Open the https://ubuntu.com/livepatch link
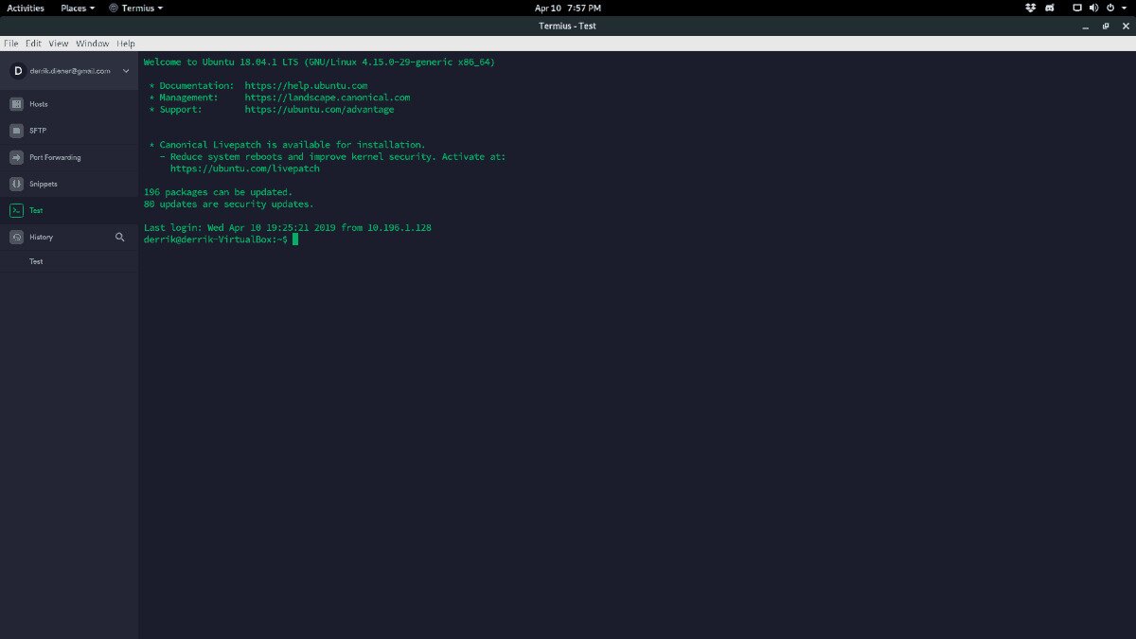Viewport: 1136px width, 639px height. [x=244, y=168]
